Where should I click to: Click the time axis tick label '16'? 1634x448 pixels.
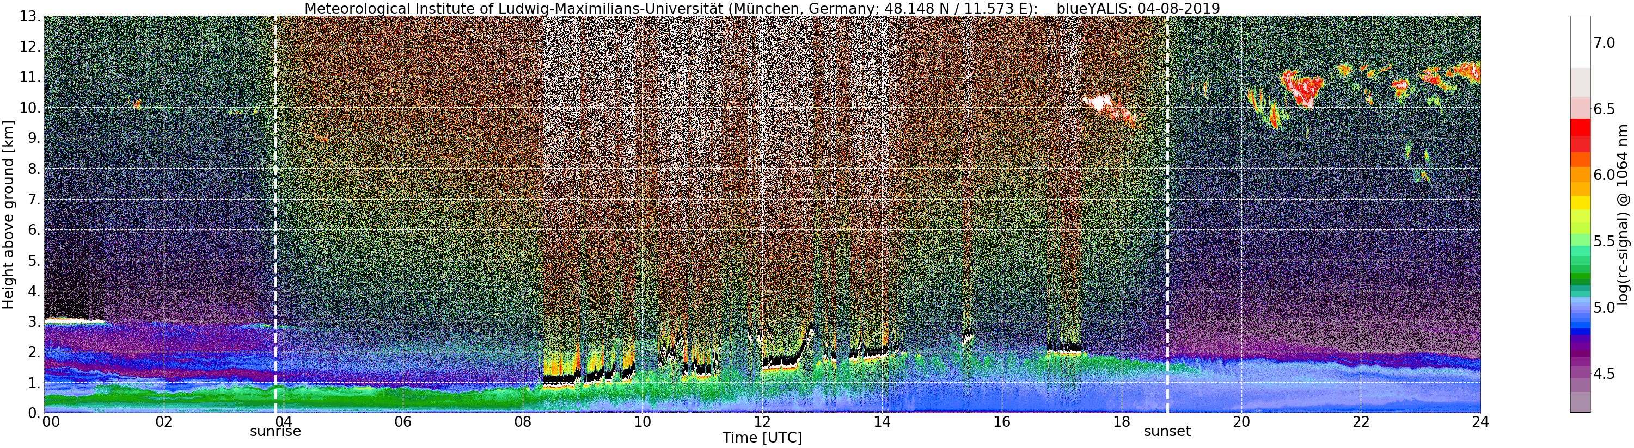(1002, 422)
